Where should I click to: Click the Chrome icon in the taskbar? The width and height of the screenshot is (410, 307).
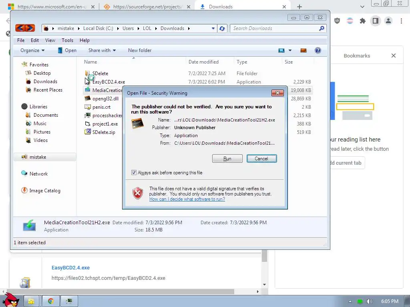(51, 301)
